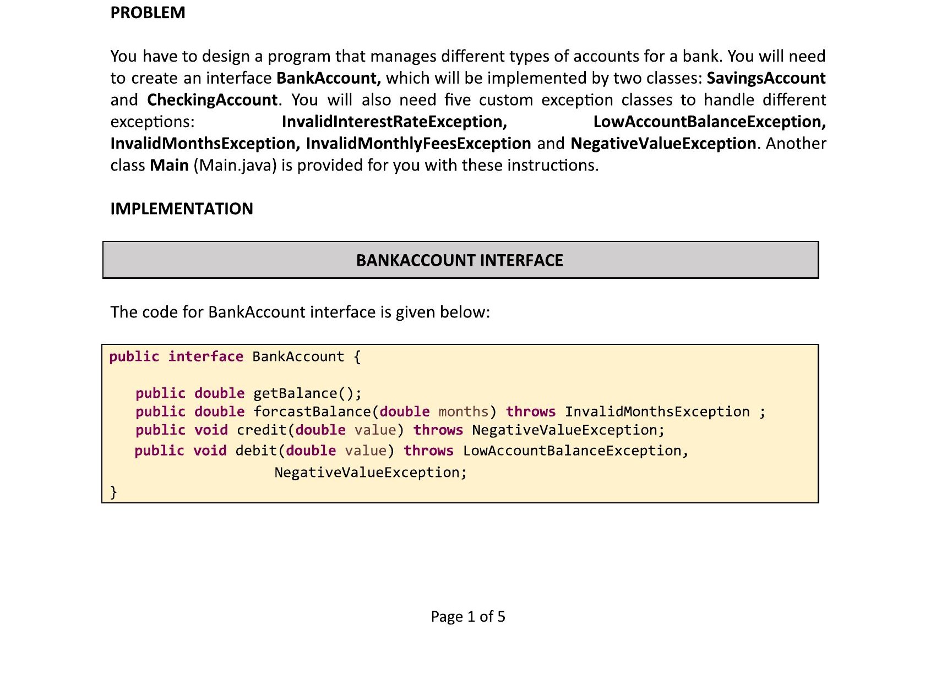Click the closing brace of the interface

pos(113,491)
